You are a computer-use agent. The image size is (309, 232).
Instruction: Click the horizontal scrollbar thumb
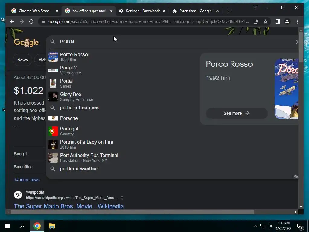pos(132,212)
